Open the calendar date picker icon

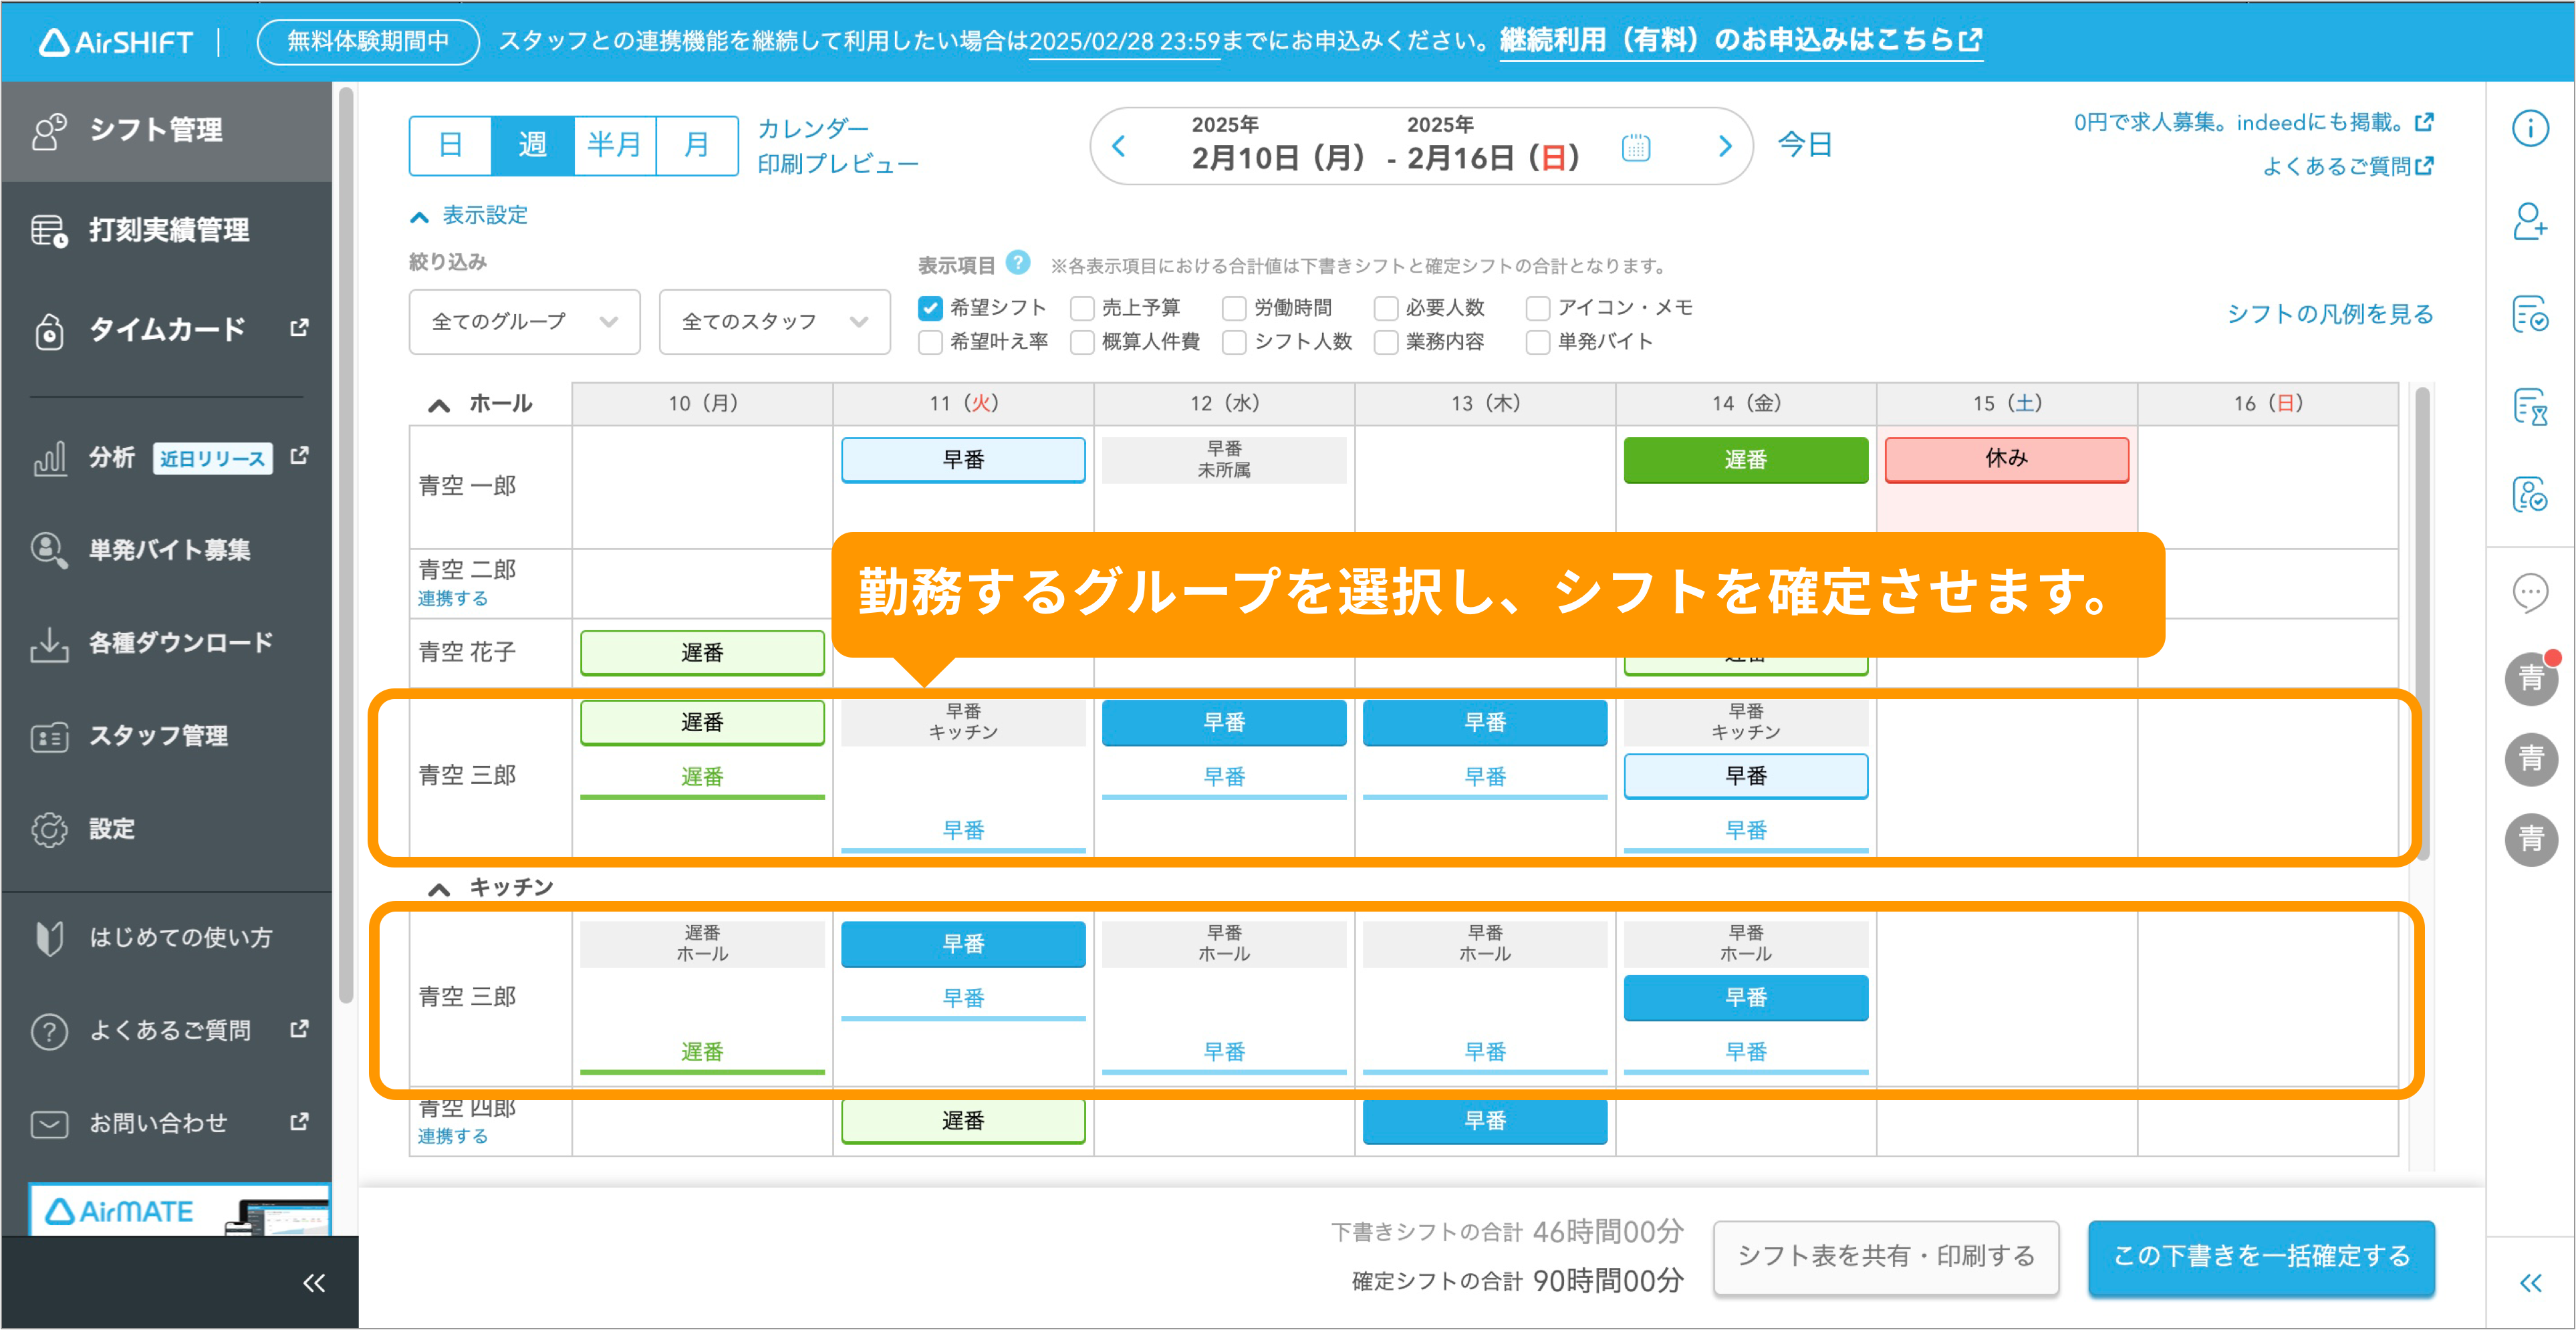[x=1635, y=148]
